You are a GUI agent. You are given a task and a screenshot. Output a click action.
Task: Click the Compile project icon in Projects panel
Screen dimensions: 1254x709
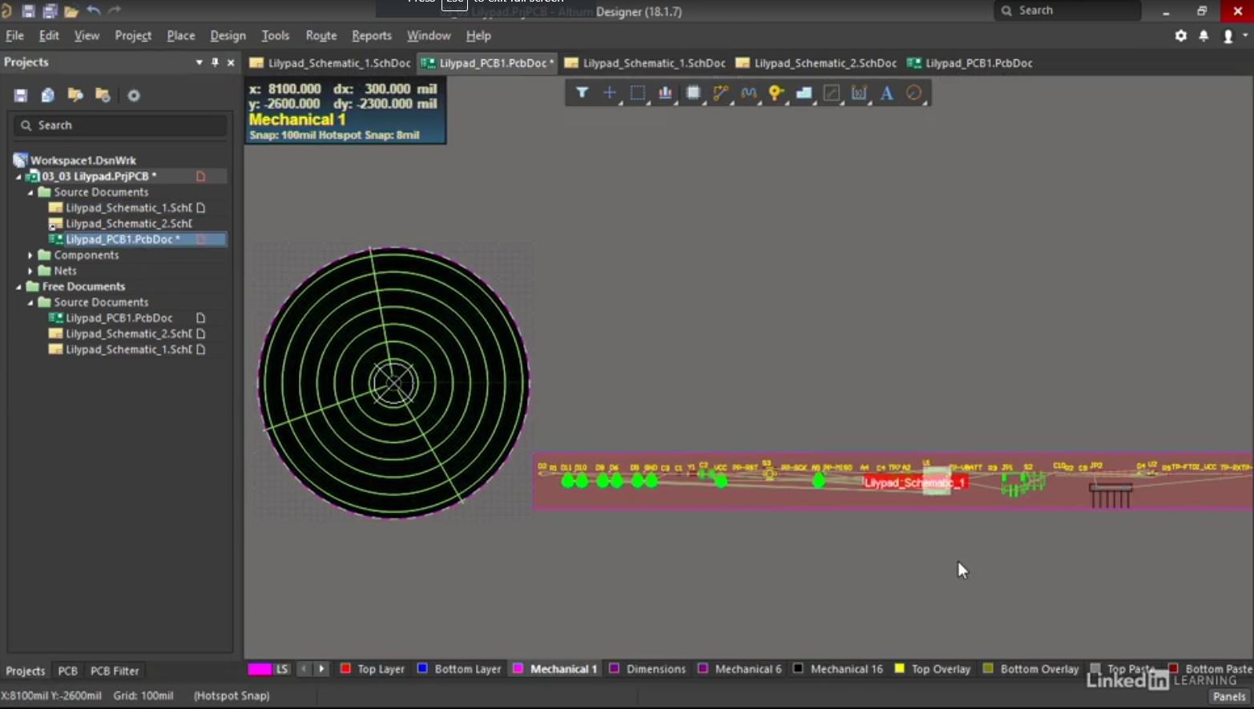(x=48, y=95)
